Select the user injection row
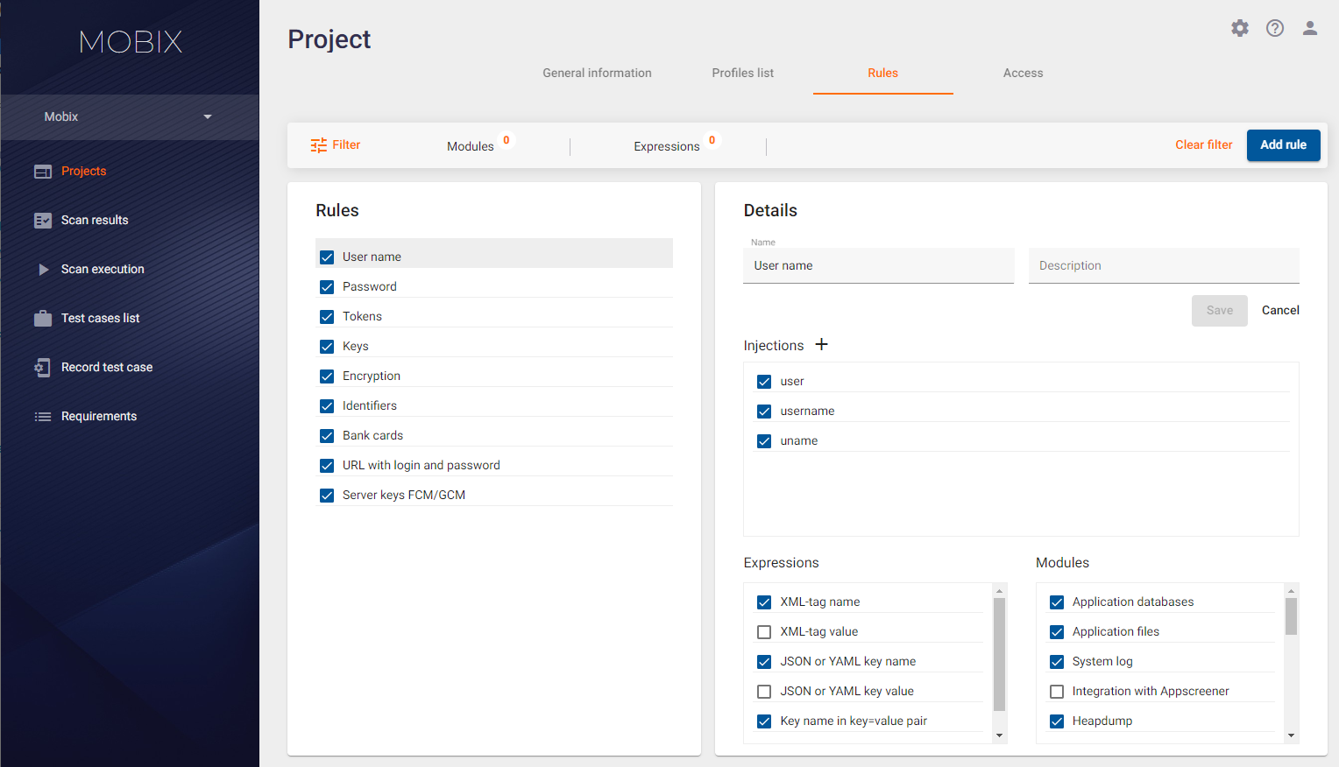Image resolution: width=1339 pixels, height=767 pixels. click(x=1022, y=382)
